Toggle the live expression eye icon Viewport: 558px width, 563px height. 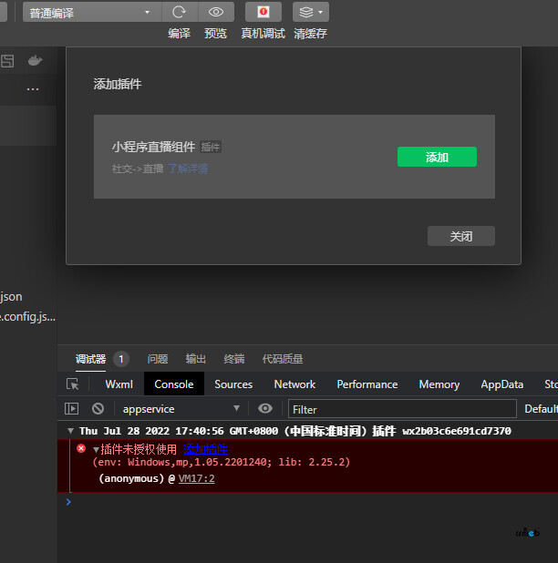pyautogui.click(x=265, y=409)
